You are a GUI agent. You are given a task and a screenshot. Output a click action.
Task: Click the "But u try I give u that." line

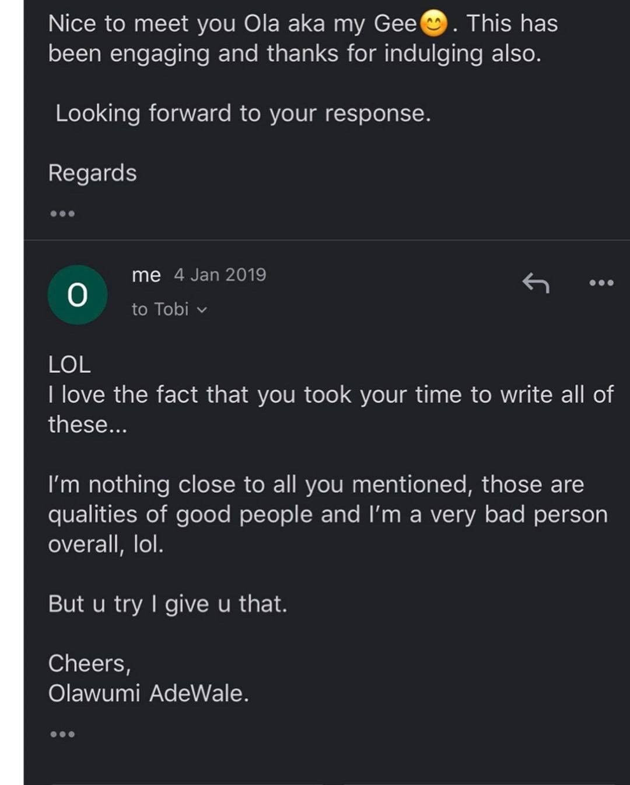pos(167,604)
